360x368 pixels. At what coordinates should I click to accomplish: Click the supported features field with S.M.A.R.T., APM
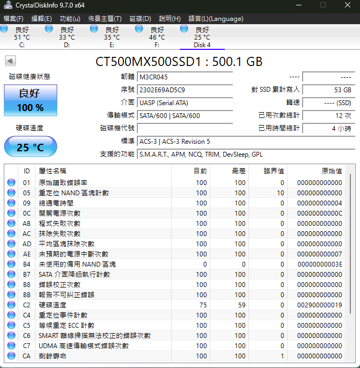point(246,154)
